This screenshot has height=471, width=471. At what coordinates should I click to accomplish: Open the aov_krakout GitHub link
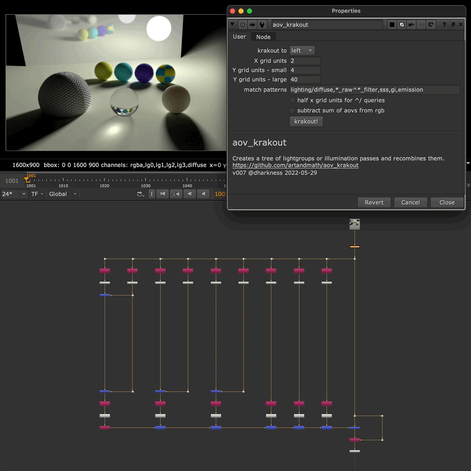coord(295,165)
